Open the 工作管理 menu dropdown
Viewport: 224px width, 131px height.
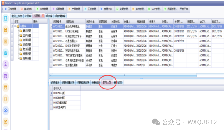(x=11, y=9)
